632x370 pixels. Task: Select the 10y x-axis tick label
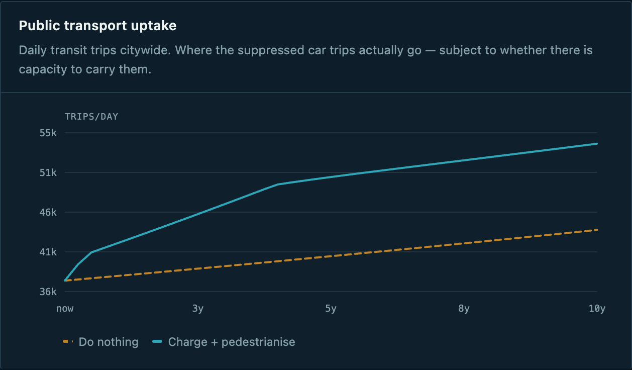[x=597, y=309]
